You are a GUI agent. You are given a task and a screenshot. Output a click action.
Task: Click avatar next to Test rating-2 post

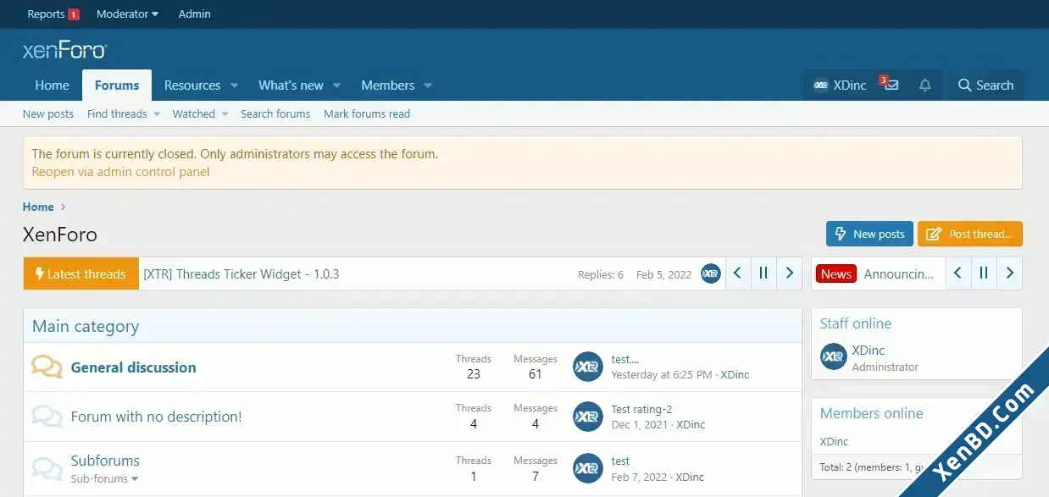(x=588, y=417)
